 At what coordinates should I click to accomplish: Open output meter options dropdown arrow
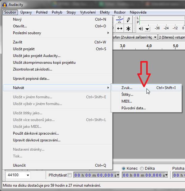pyautogui.click(x=147, y=29)
